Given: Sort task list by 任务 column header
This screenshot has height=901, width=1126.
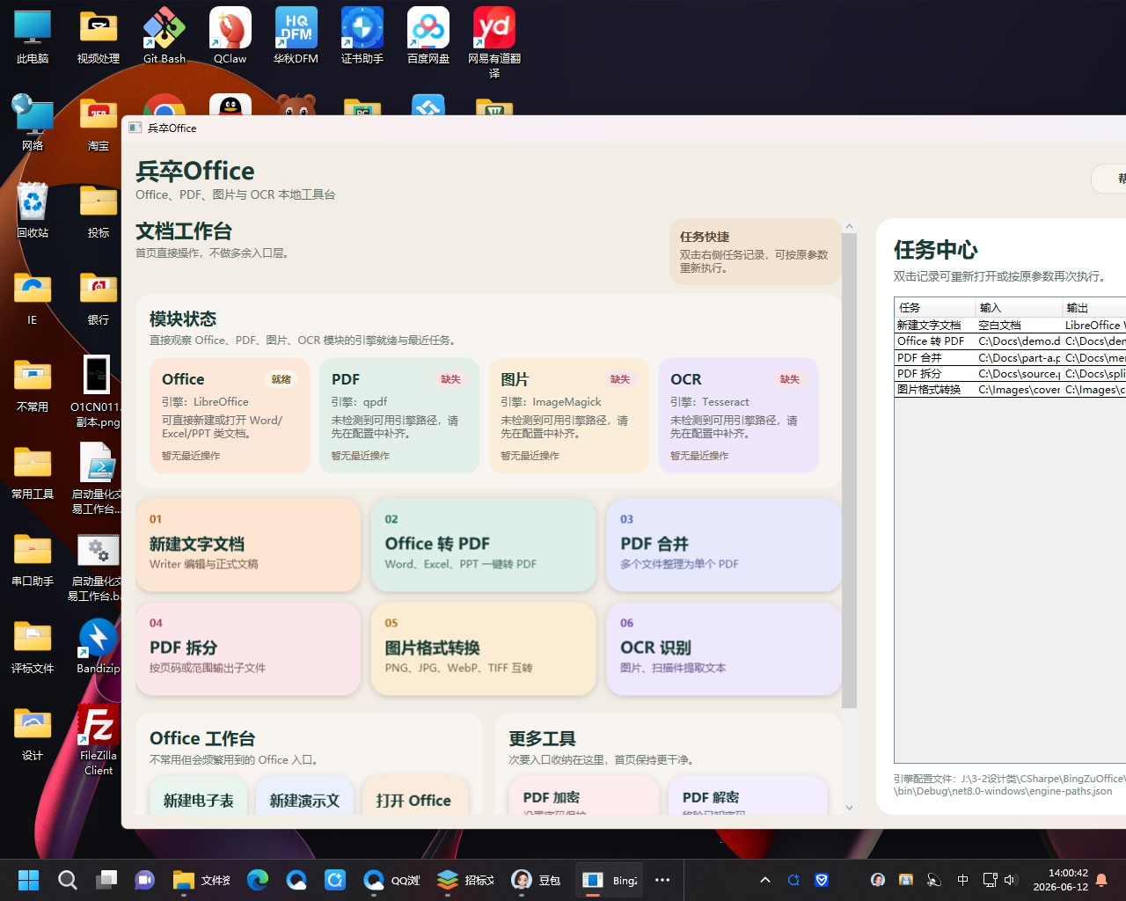Looking at the screenshot, I should [x=935, y=308].
